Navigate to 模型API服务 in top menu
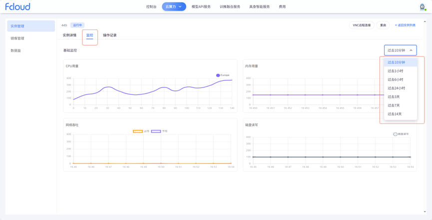Image resolution: width=432 pixels, height=220 pixels. 201,7
